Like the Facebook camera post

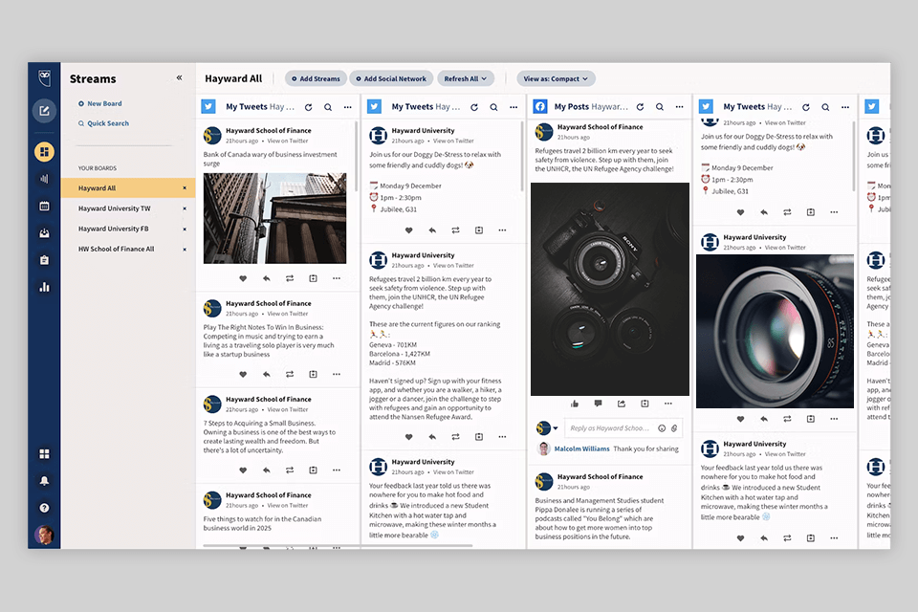coord(575,404)
